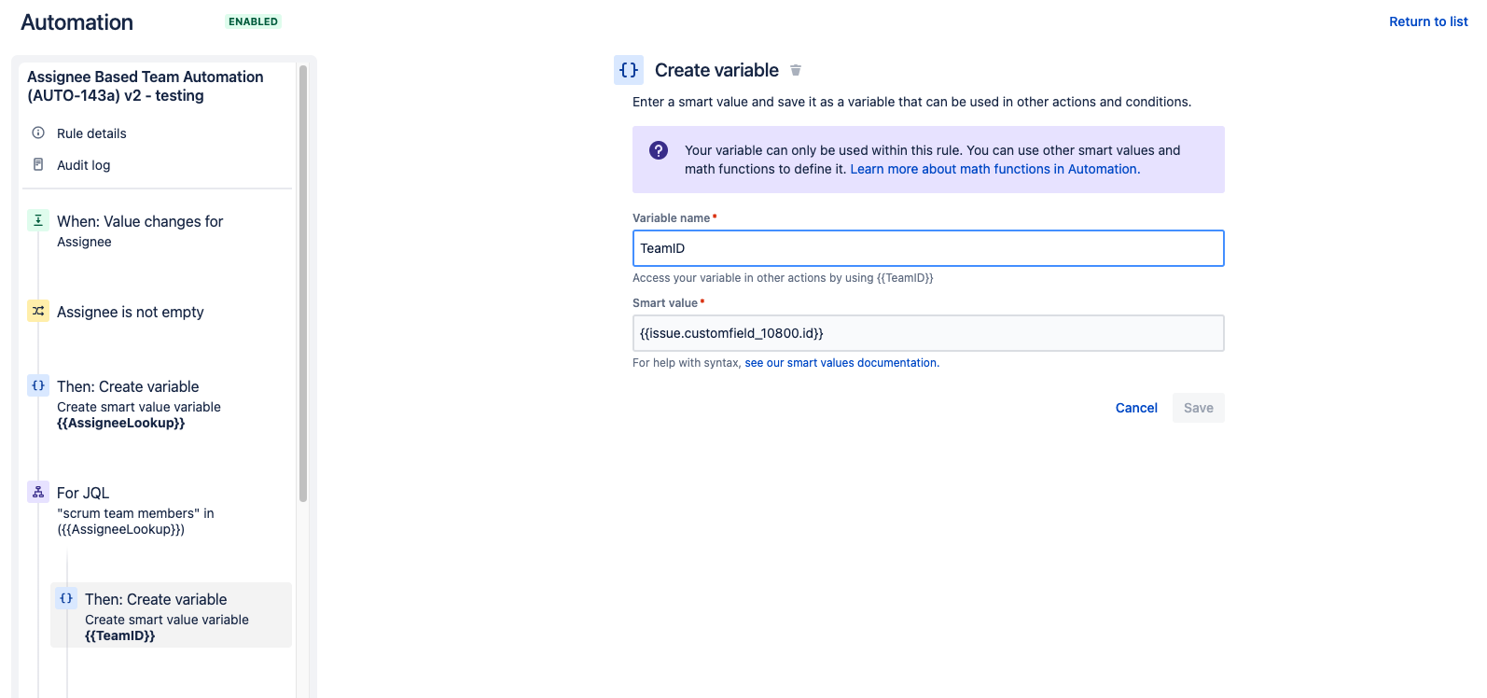Click the trash icon beside Create variable
Screen dimensions: 1487x698
[x=796, y=70]
